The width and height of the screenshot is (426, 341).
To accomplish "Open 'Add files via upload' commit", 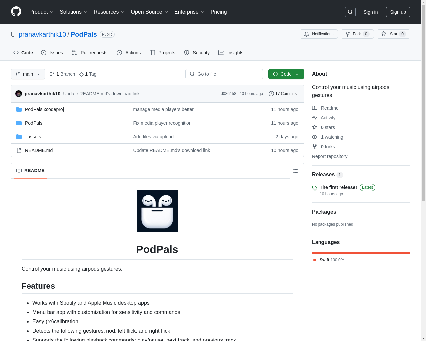I will [153, 137].
